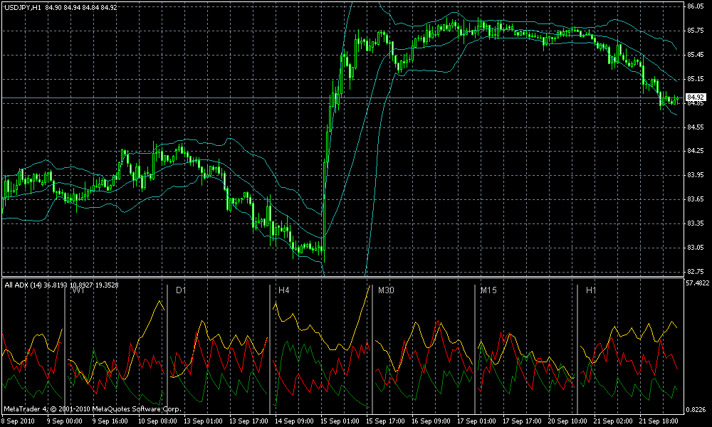Select the M30 timeframe label in ADX panel
Viewport: 712px width, 427px height.
386,290
